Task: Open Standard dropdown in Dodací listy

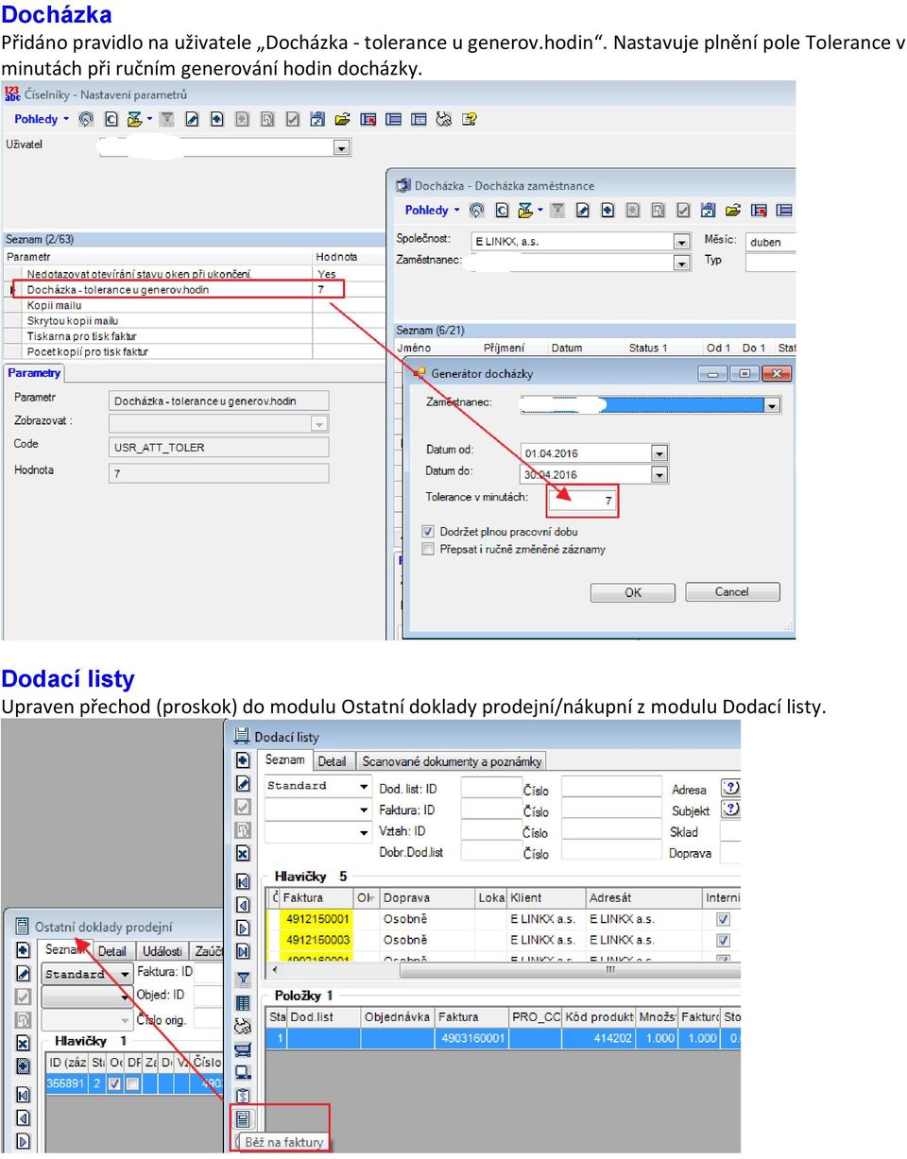Action: coord(364,787)
